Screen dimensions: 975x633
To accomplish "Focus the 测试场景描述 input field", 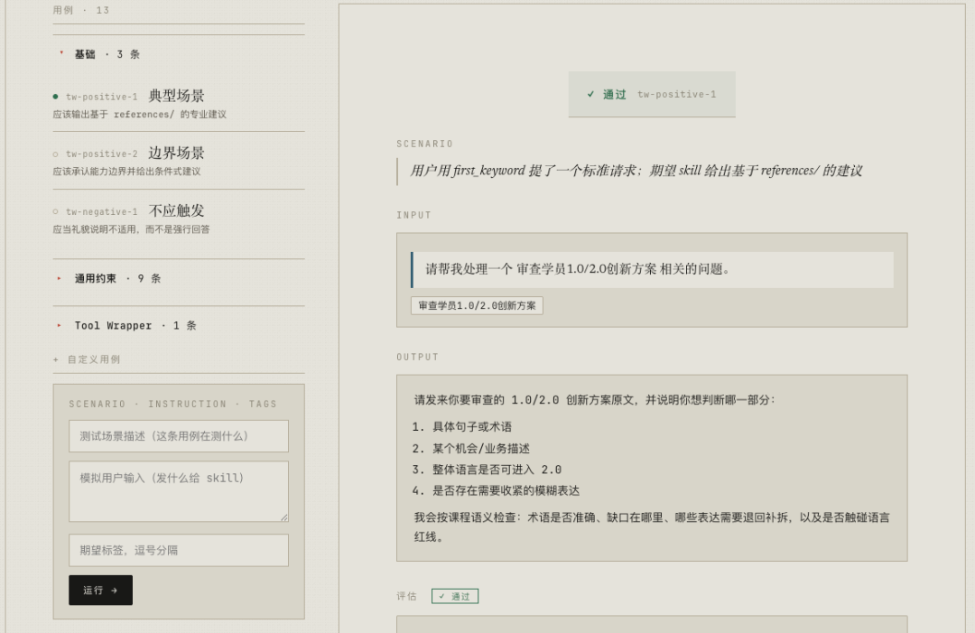I will [x=179, y=436].
